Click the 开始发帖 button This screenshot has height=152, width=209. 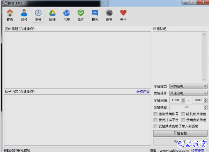(180, 133)
